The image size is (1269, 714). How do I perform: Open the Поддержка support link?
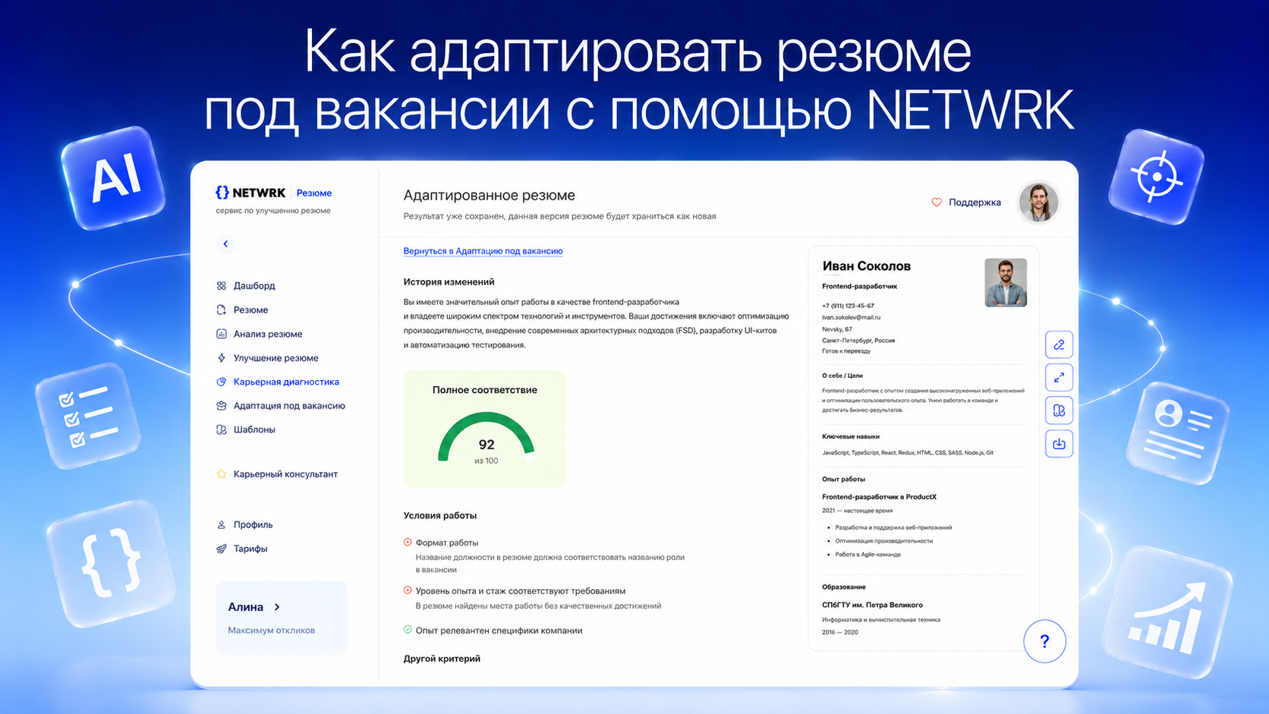[x=975, y=203]
